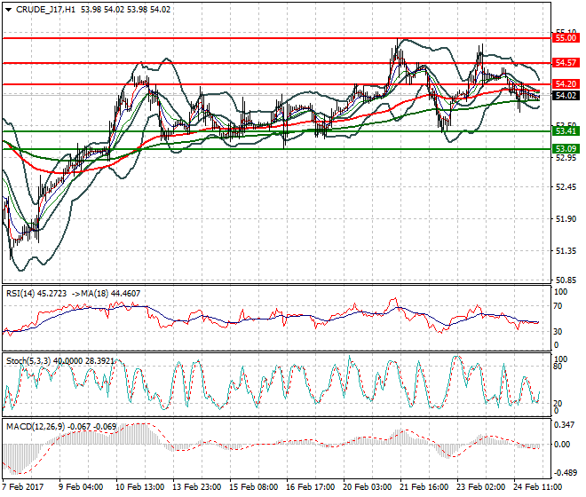Click the 52.45 price axis value

(566, 187)
